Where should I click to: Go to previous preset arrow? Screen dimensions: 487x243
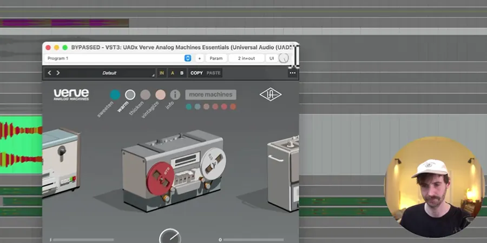(49, 73)
